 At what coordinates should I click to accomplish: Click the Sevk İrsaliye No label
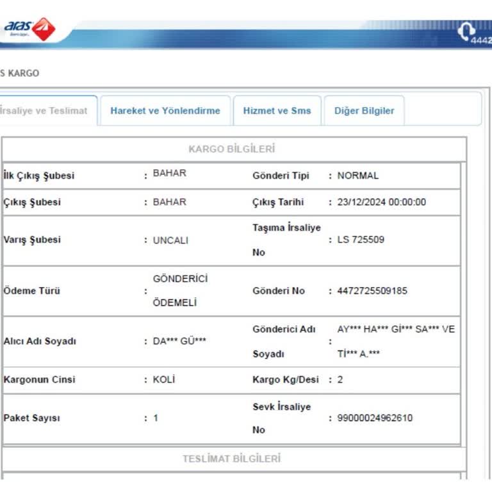point(282,418)
